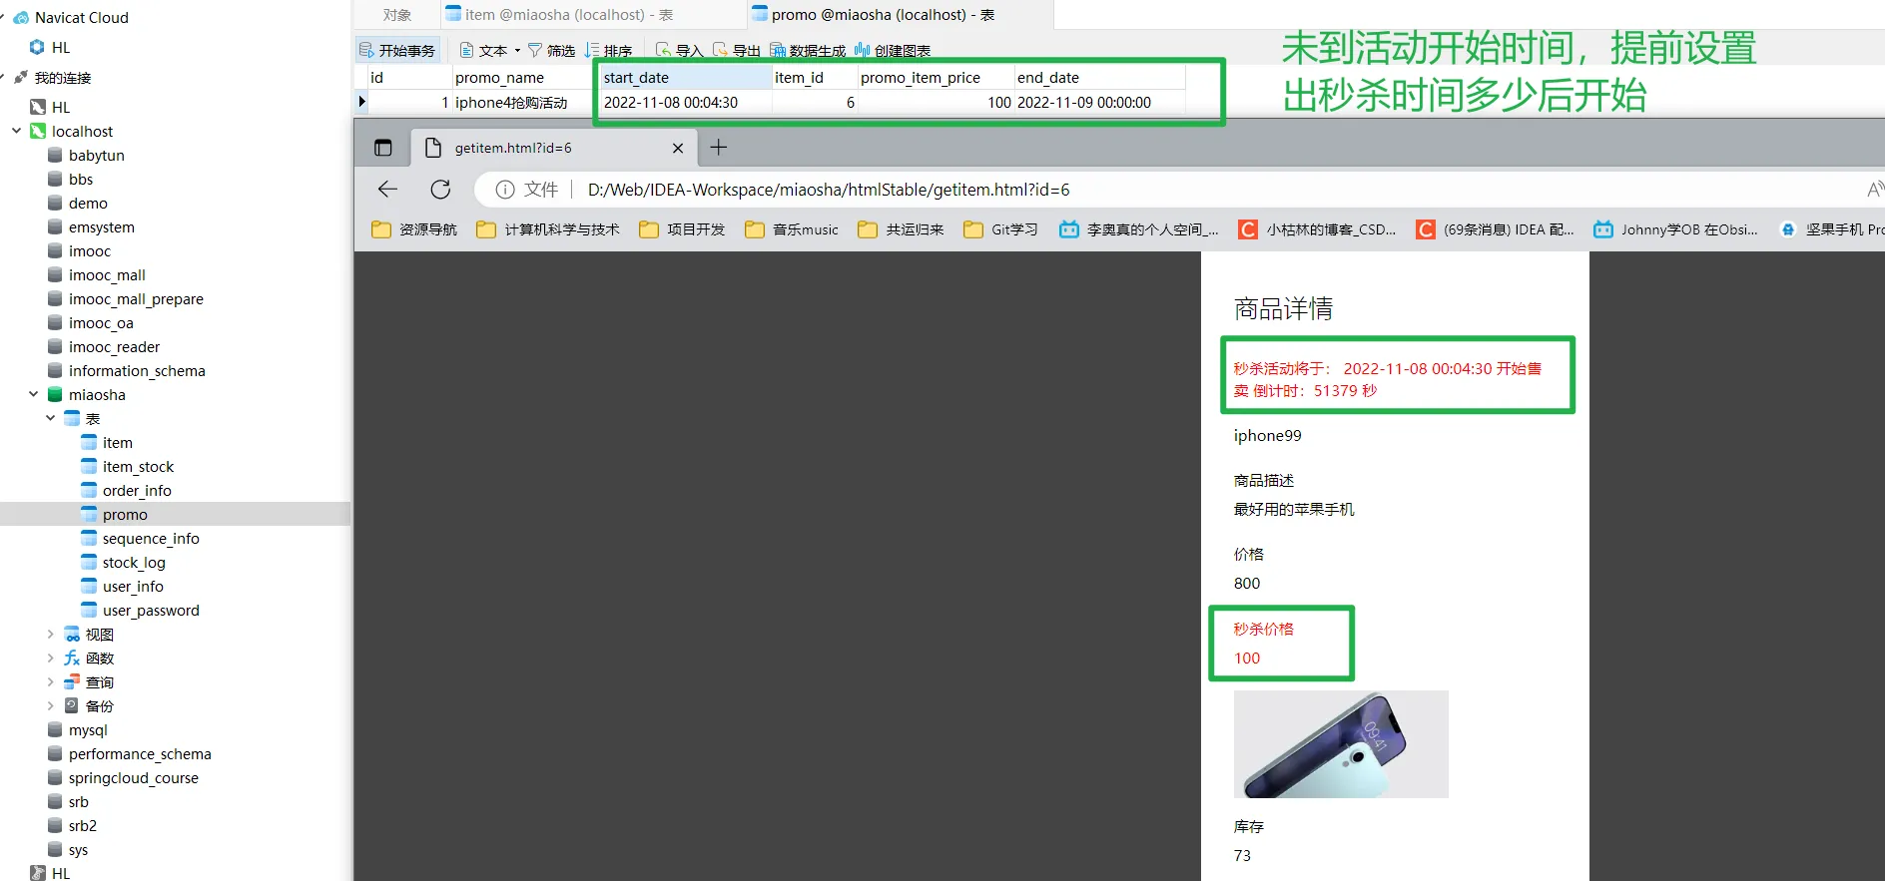This screenshot has height=881, width=1885.
Task: Click the 导出 export toolbar icon
Action: [720, 50]
